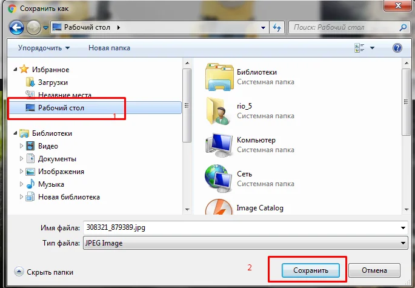Click the magnifier search icon

tap(403, 27)
